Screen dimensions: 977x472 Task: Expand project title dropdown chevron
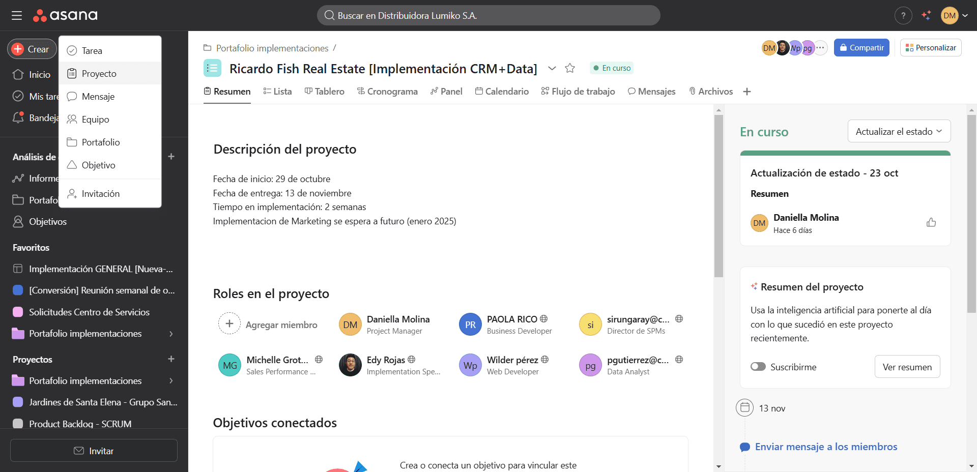pyautogui.click(x=552, y=68)
